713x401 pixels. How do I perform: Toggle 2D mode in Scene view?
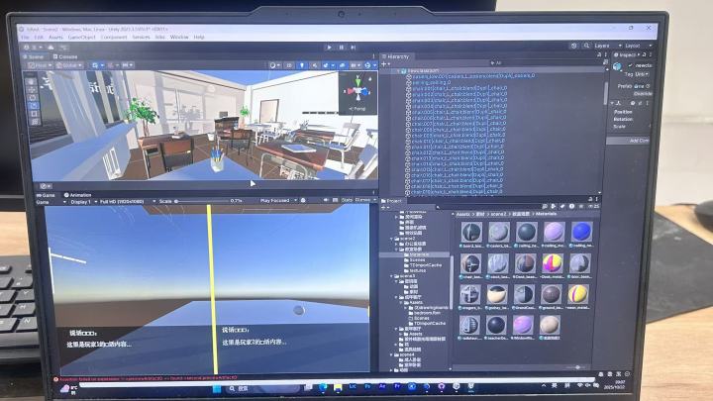tap(289, 65)
